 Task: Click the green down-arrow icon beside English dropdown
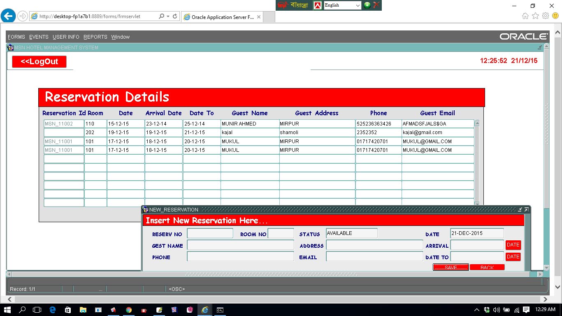pyautogui.click(x=367, y=5)
